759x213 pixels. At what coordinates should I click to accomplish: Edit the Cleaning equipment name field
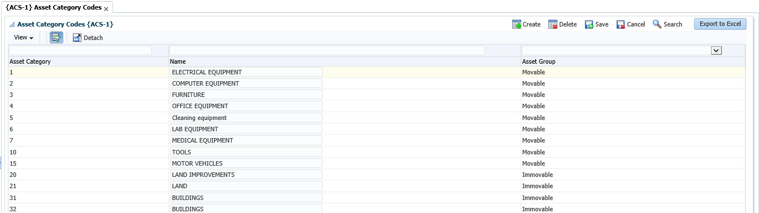coord(246,118)
